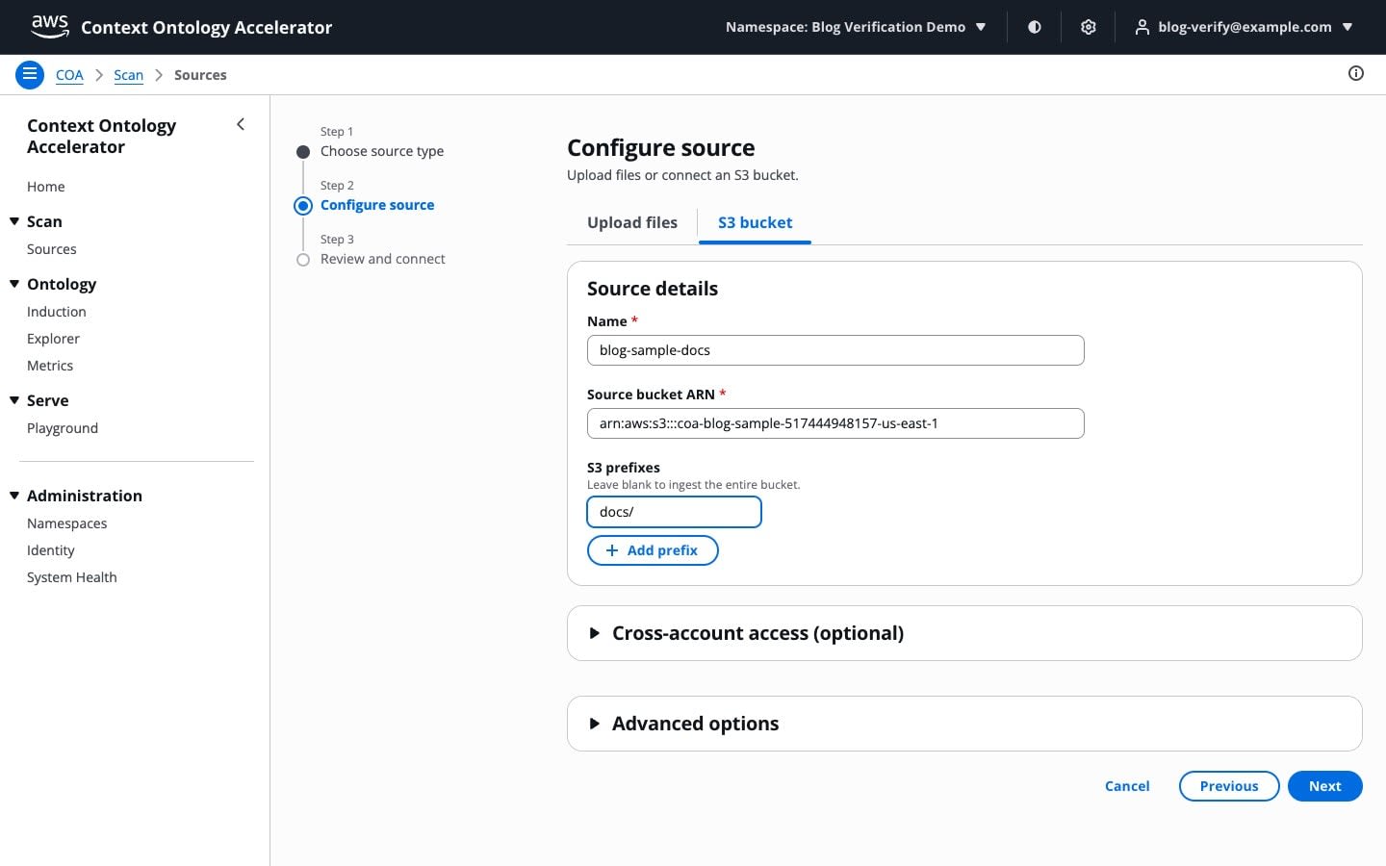Viewport: 1386px width, 866px height.
Task: Focus the Source bucket ARN field
Action: [x=835, y=423]
